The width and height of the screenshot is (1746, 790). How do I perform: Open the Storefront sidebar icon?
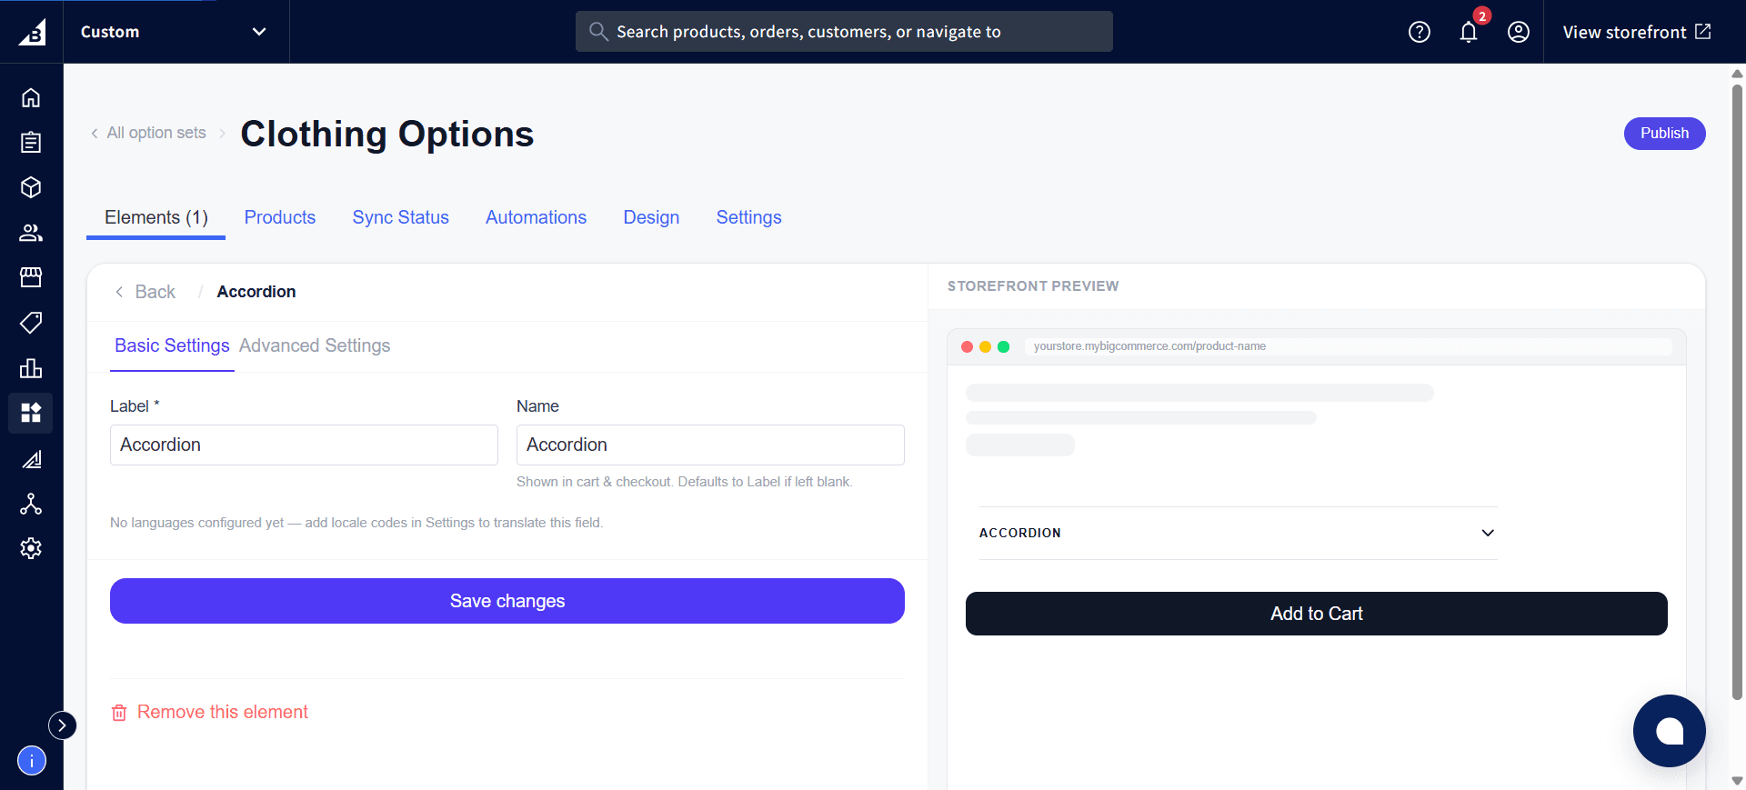(x=31, y=277)
